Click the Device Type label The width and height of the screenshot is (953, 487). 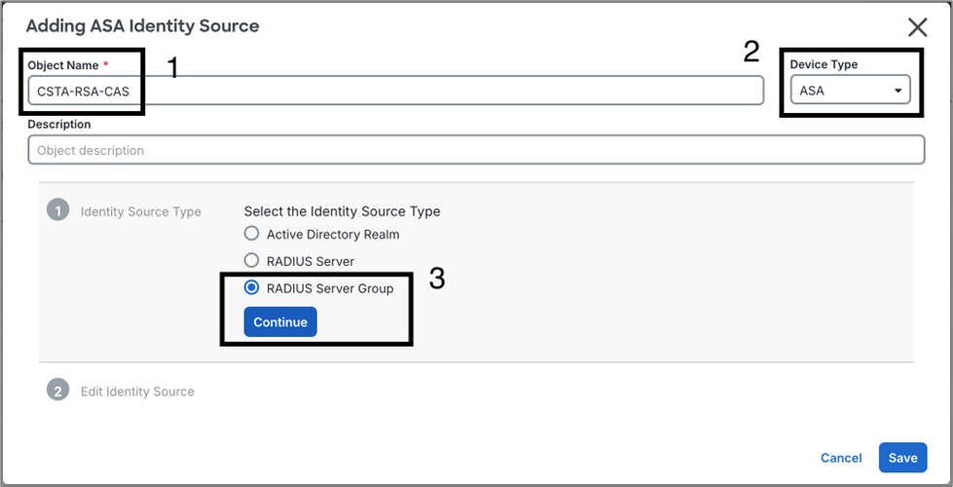point(824,65)
